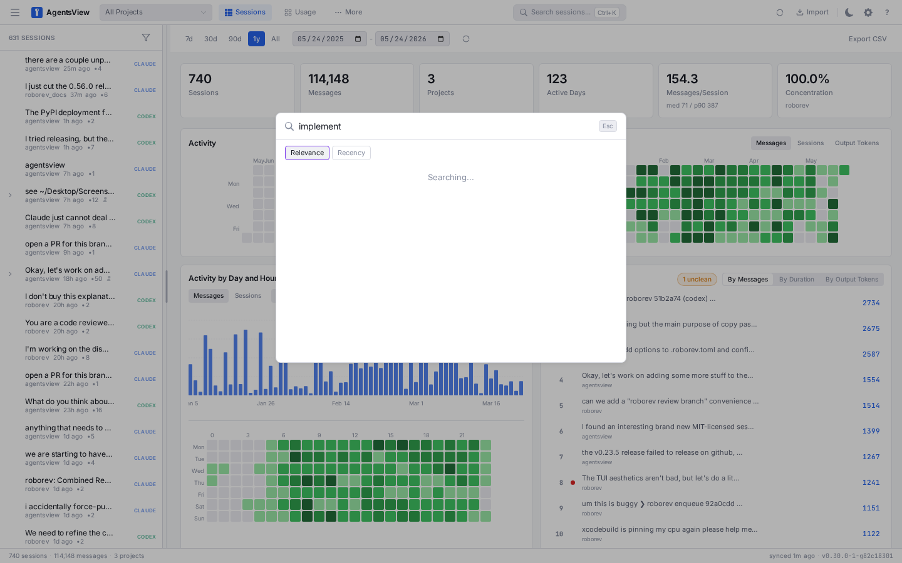This screenshot has width=902, height=563.
Task: Open top session 'The TUI aesthetics aren't bad...'
Action: (x=717, y=482)
